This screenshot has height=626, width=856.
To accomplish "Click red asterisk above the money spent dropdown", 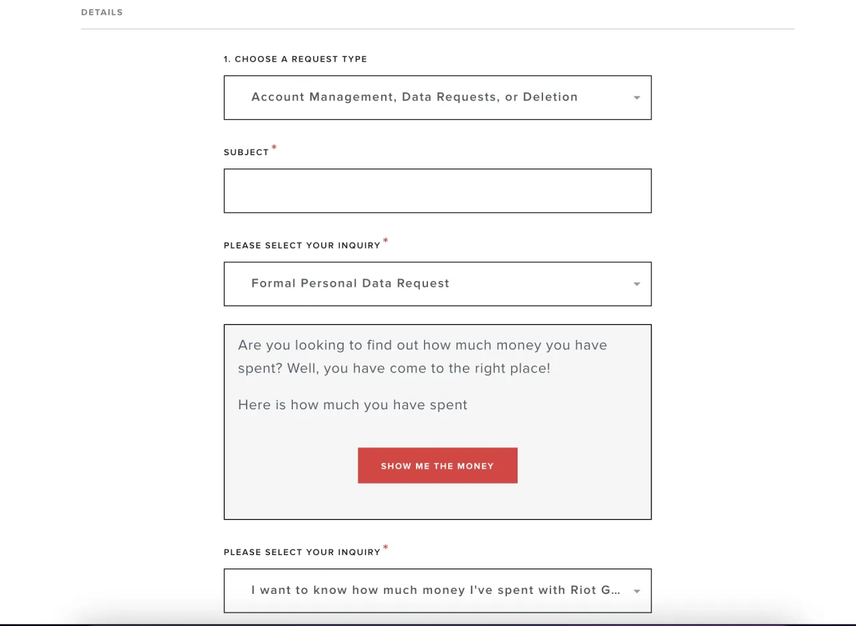I will pyautogui.click(x=385, y=548).
